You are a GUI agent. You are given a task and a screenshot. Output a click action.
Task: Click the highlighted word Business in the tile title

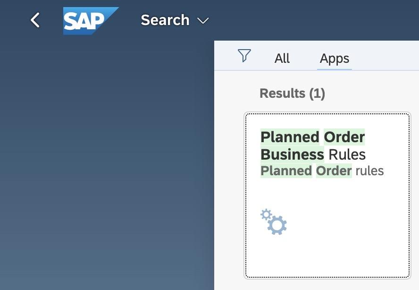click(292, 154)
